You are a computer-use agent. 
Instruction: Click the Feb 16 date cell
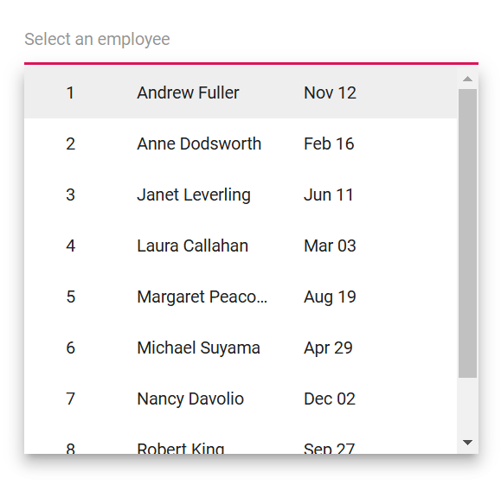point(329,144)
